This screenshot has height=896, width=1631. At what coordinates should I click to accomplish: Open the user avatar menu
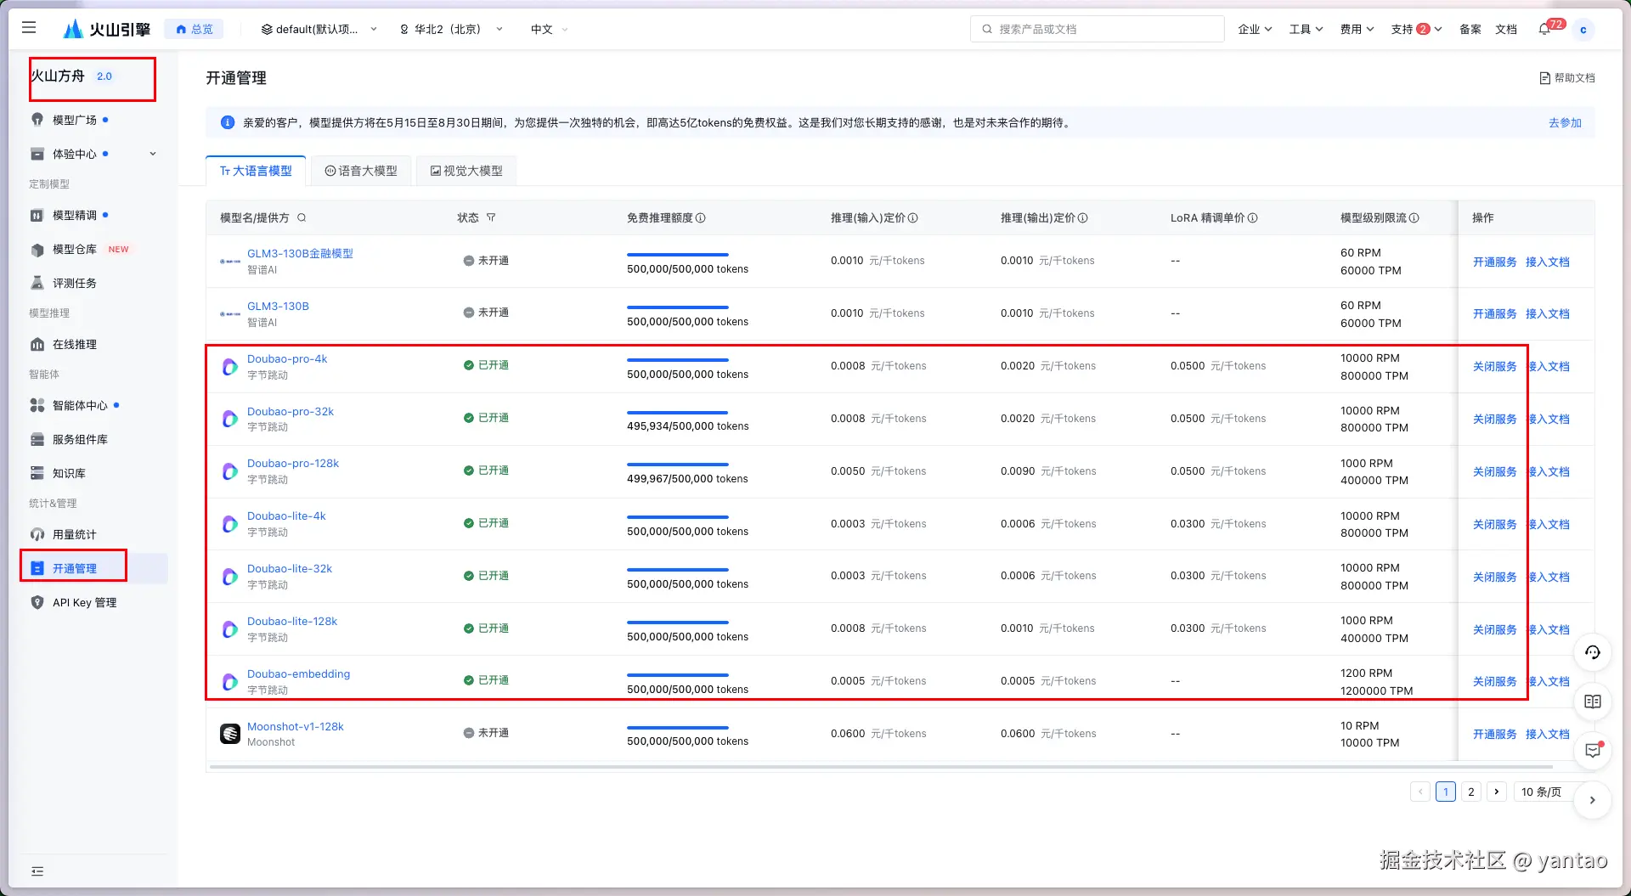point(1583,29)
